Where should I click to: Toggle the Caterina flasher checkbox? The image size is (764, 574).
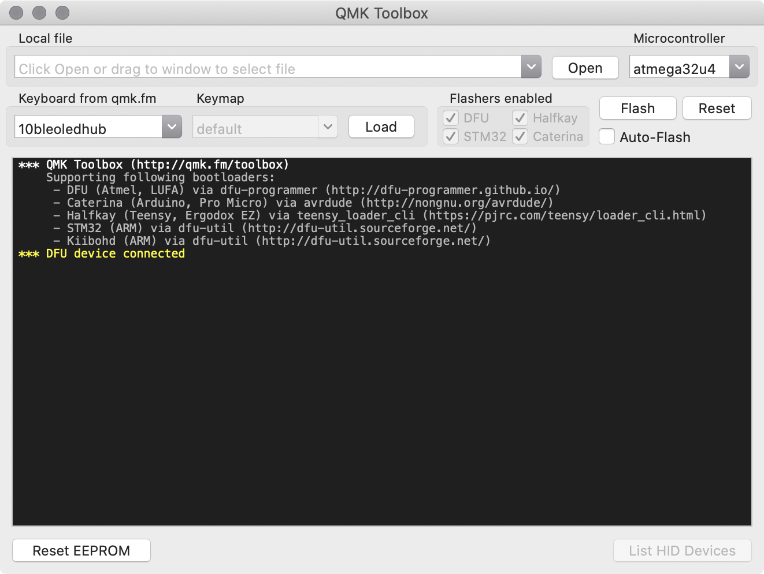point(520,136)
